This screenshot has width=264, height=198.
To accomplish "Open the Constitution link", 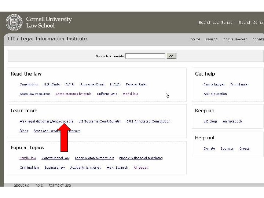I will [29, 85].
